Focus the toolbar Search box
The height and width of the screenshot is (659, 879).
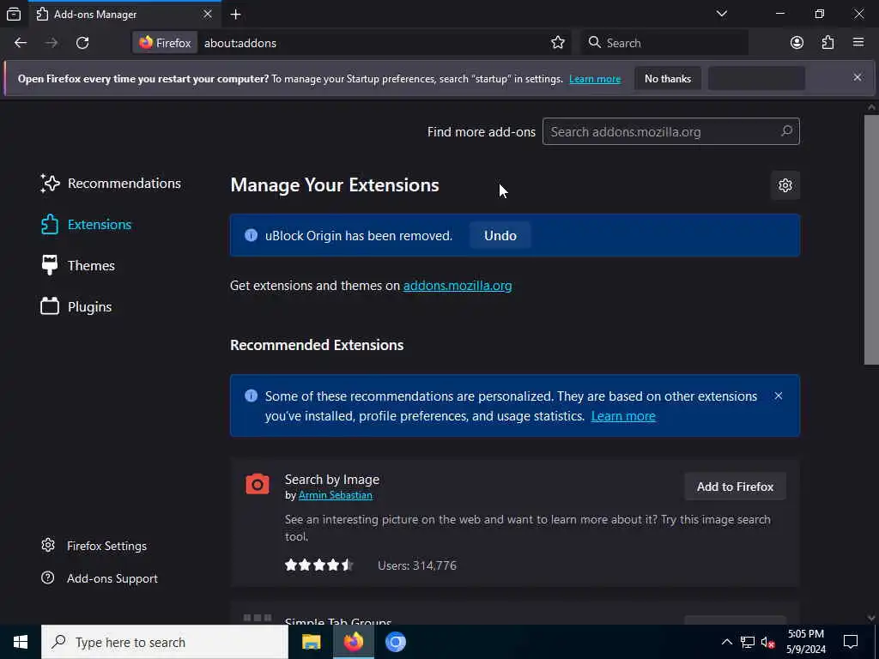[665, 43]
